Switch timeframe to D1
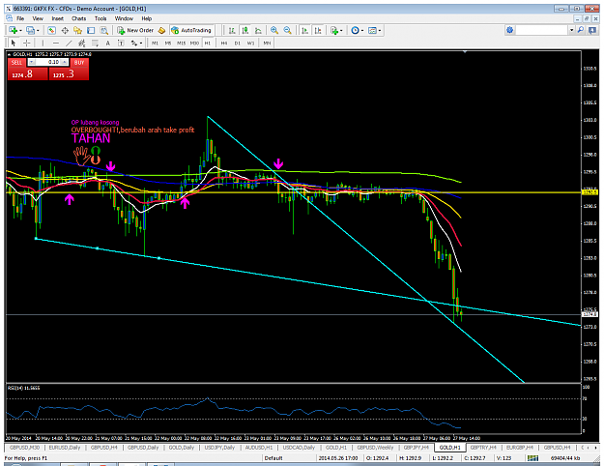604x466 pixels. (238, 43)
